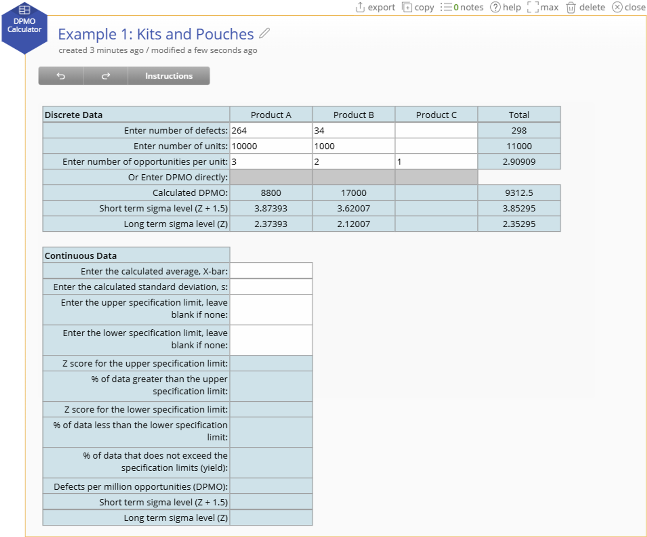Close the calculator with close icon
Image resolution: width=647 pixels, height=537 pixels.
point(629,7)
